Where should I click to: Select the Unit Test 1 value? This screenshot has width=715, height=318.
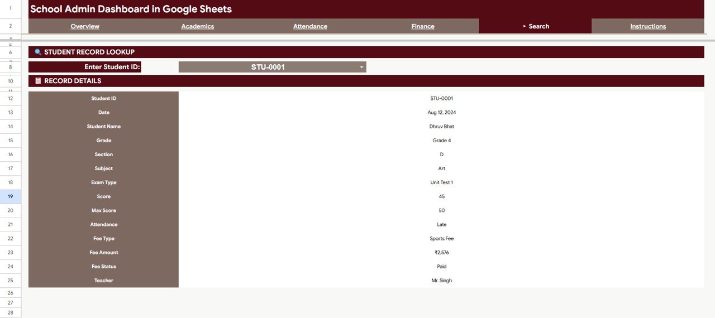[441, 182]
